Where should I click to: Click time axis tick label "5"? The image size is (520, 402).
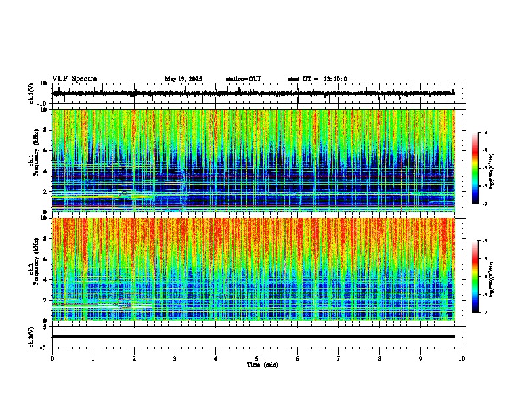pos(257,359)
